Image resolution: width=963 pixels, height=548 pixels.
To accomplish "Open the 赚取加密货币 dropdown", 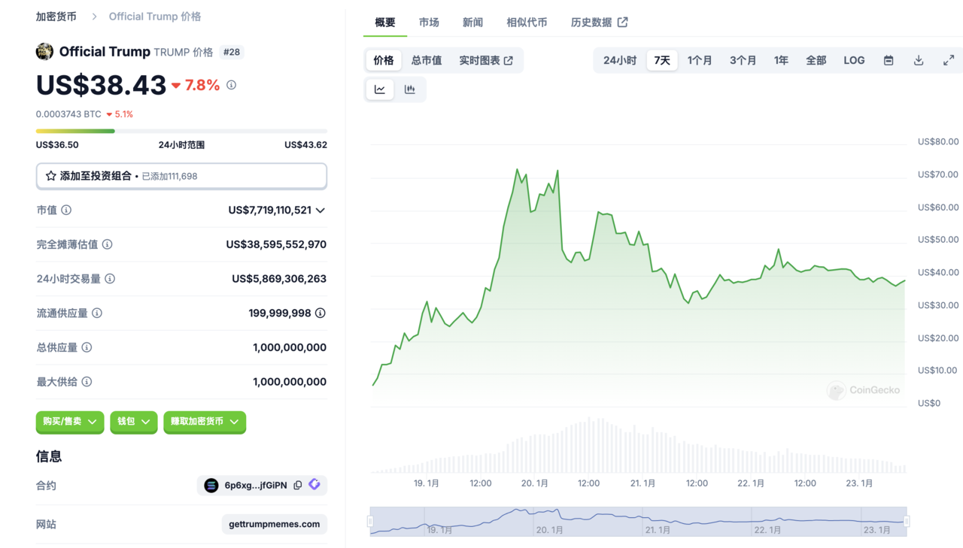I will pos(205,422).
